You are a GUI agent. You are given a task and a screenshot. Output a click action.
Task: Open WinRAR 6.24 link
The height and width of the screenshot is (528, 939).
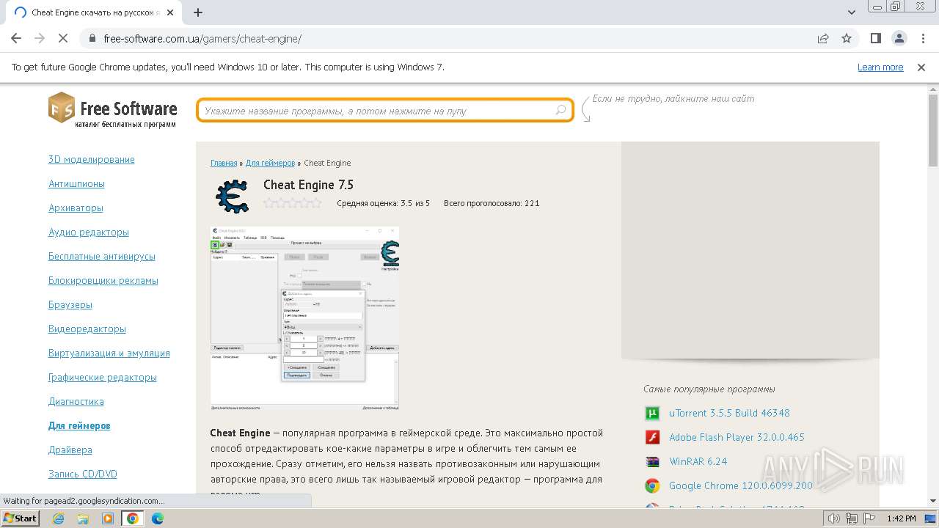pos(698,461)
